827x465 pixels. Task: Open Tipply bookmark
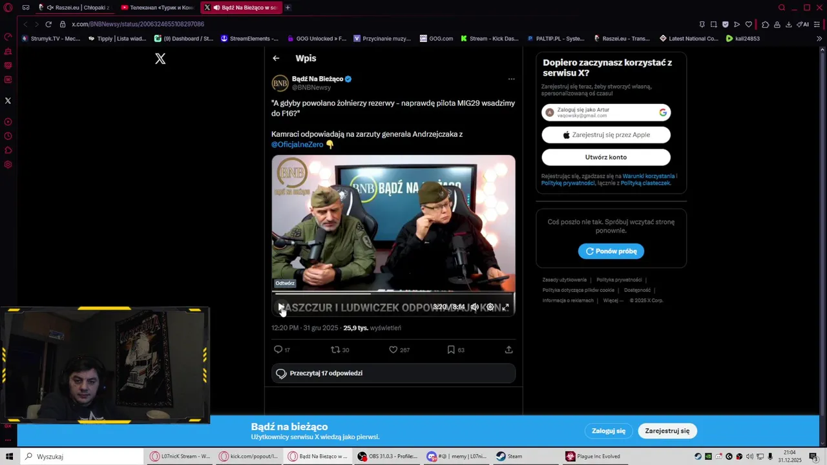(116, 39)
